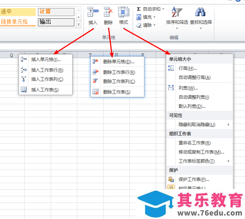Click the Sort and Filter AZ funnel icon
Image resolution: width=245 pixels, height=219 pixels.
pos(177,12)
